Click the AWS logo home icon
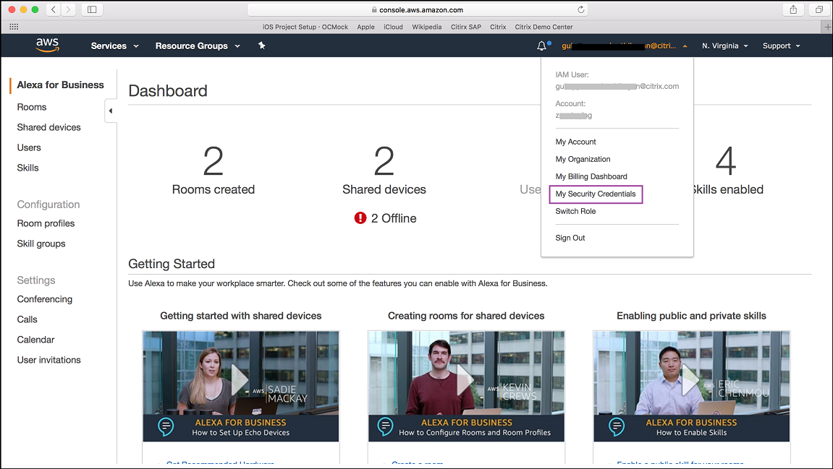Image resolution: width=833 pixels, height=469 pixels. (x=47, y=45)
